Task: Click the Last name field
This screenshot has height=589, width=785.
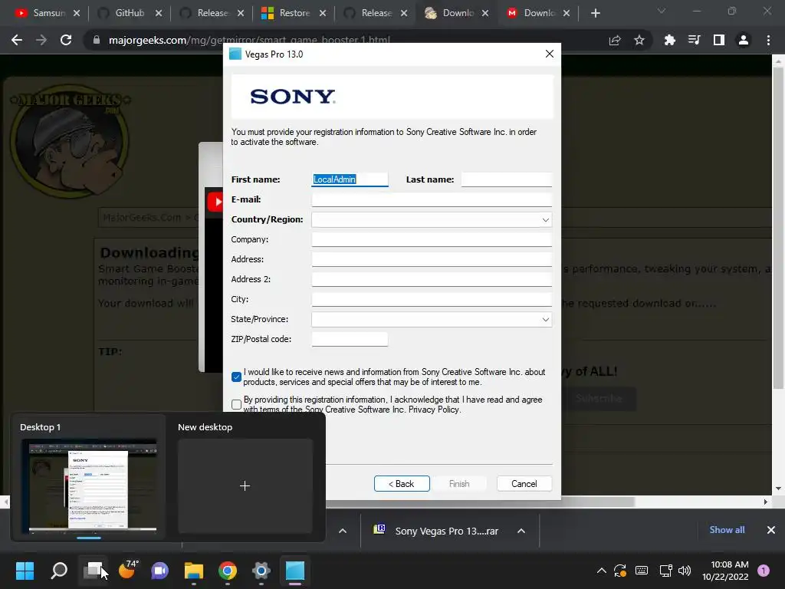Action: click(506, 179)
